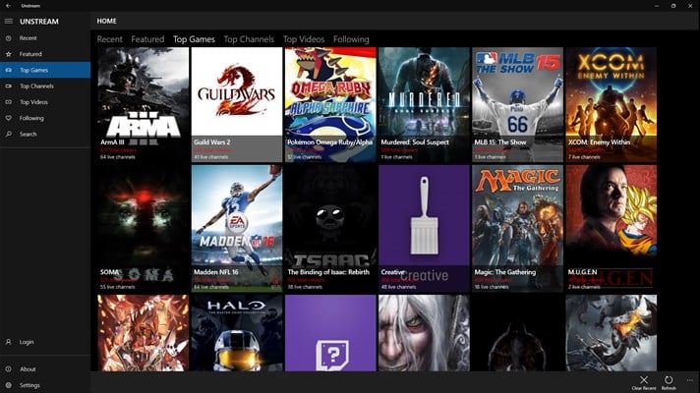
Task: Click the Settings label in sidebar
Action: (x=29, y=385)
